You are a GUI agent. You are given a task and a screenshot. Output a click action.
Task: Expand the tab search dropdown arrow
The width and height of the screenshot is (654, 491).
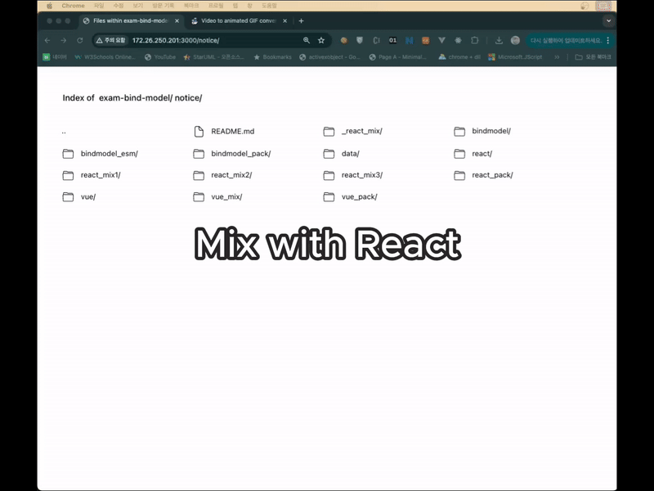tap(608, 20)
